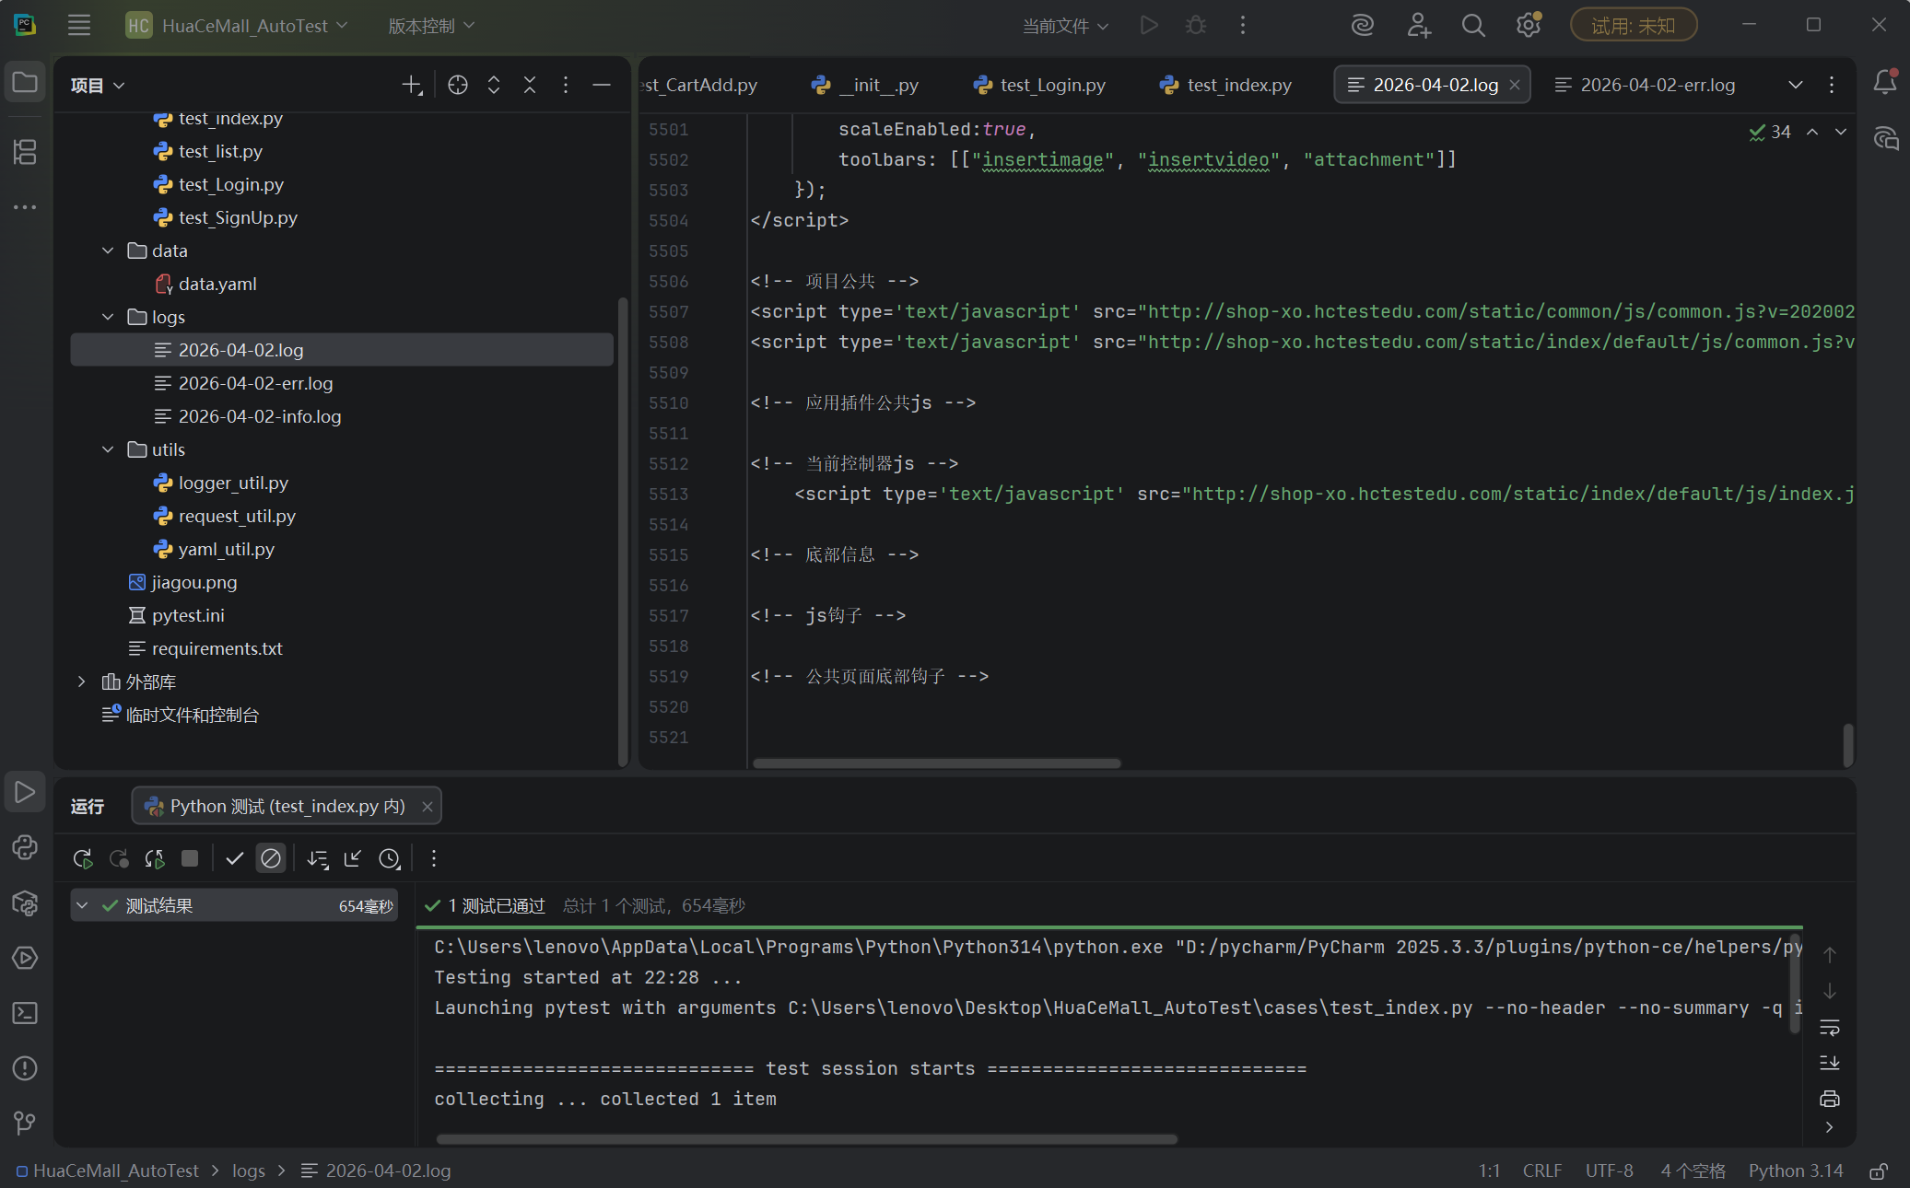Open the Terminal tool window
Image resolution: width=1910 pixels, height=1188 pixels.
[25, 1013]
